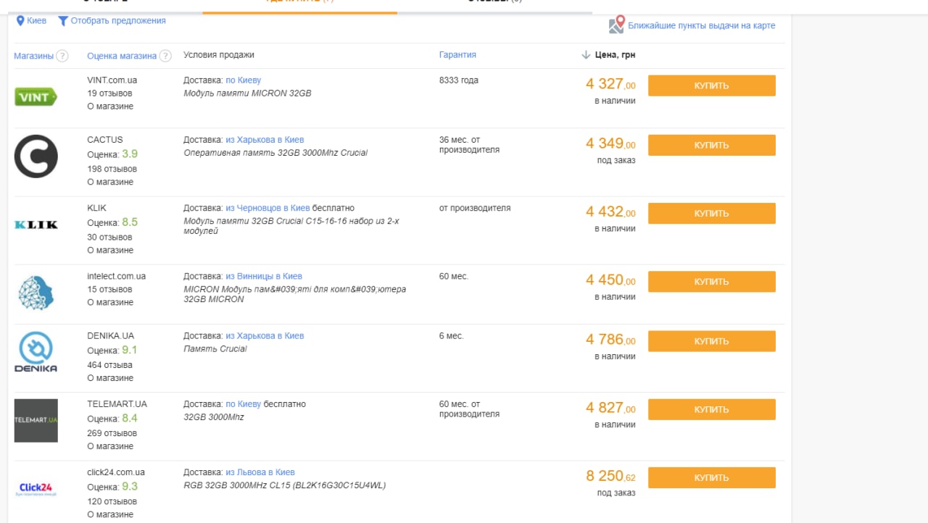Click the KLIK rating value 8.5
Viewport: 928px width, 523px height.
[x=130, y=222]
